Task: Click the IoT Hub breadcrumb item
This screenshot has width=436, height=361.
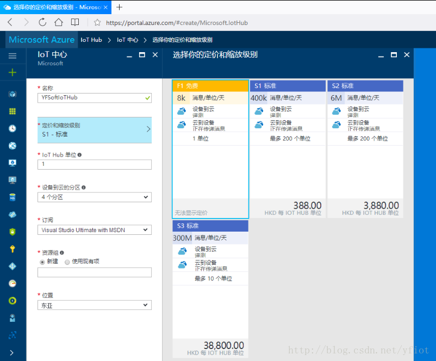Action: [92, 40]
